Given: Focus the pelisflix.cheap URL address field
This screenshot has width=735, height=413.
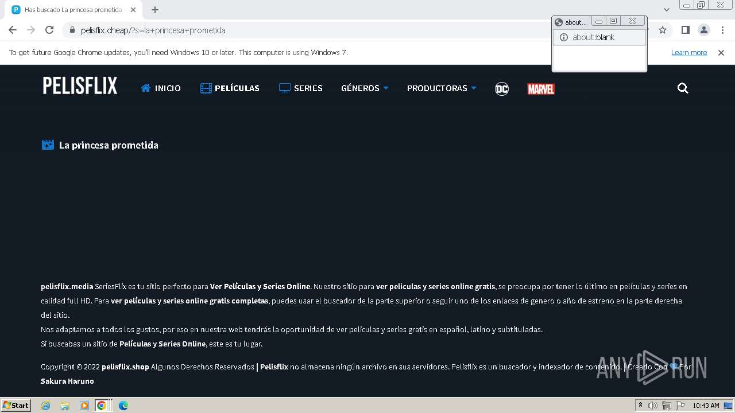Looking at the screenshot, I should point(310,30).
